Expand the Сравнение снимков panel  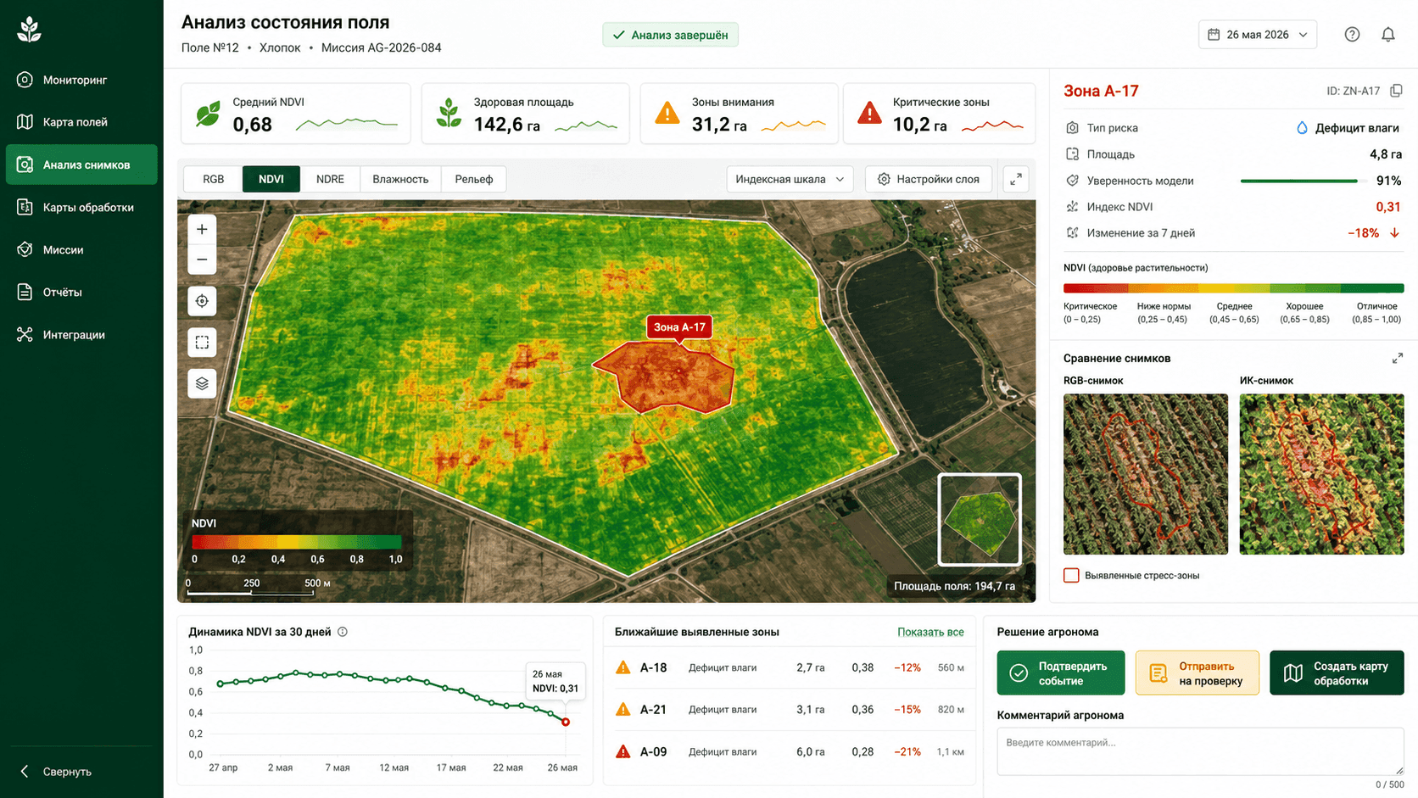pyautogui.click(x=1397, y=359)
